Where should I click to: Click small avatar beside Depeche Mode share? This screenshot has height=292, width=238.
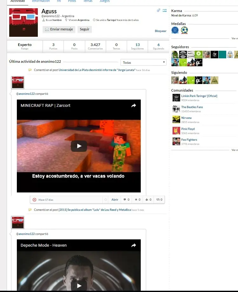tap(18, 222)
